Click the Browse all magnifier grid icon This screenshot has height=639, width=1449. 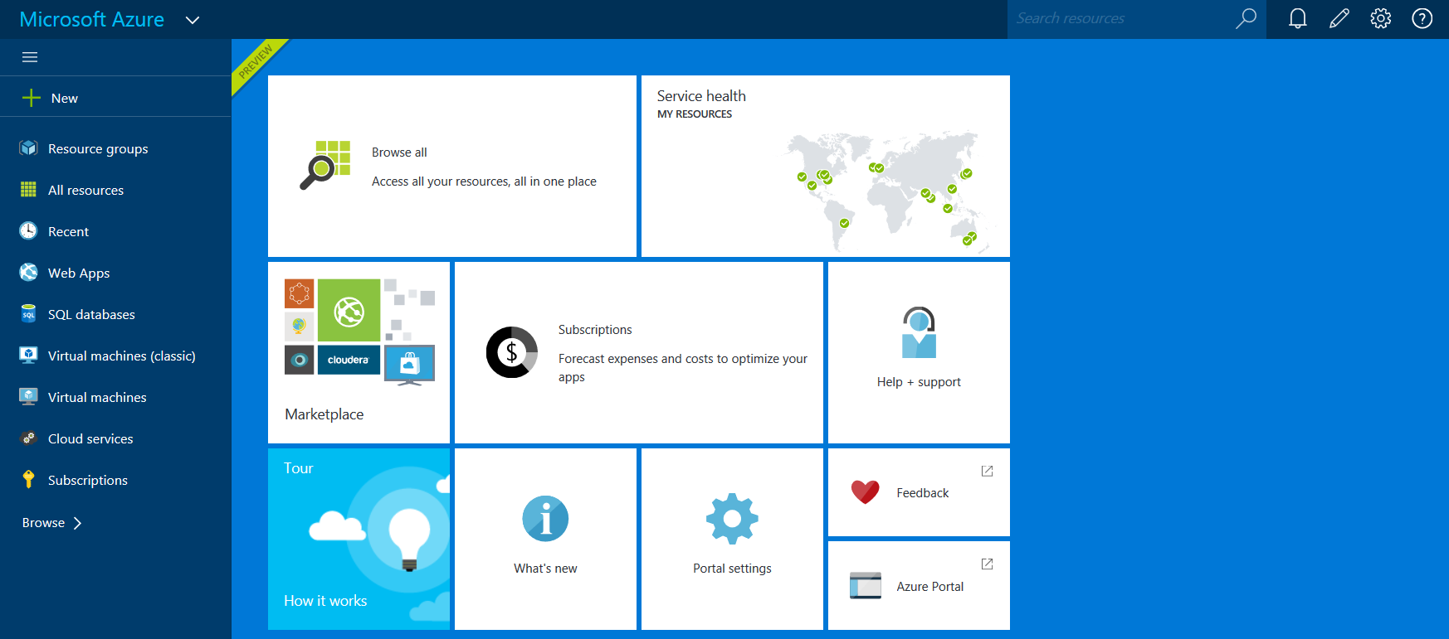(x=324, y=165)
